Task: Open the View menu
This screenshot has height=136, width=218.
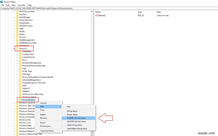Action: 13,5
